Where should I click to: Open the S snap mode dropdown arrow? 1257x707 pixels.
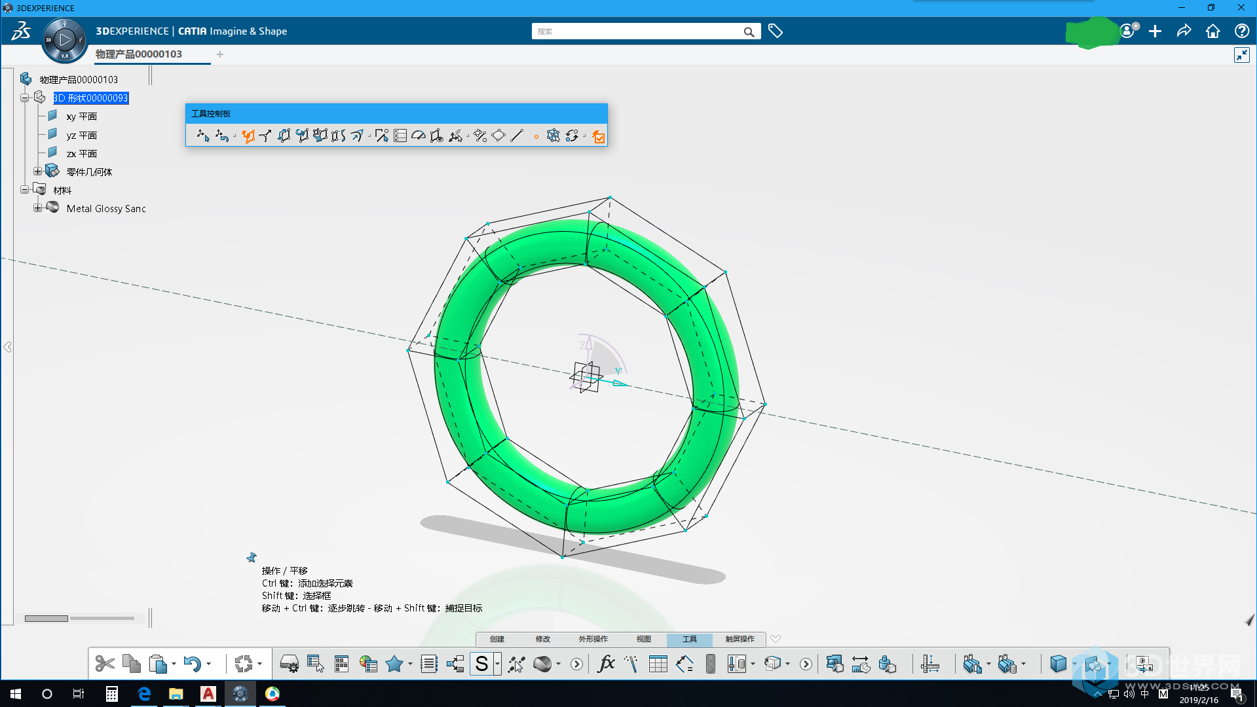pos(497,664)
